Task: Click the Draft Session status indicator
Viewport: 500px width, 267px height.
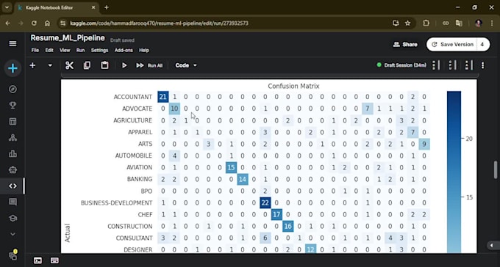Action: coord(401,65)
